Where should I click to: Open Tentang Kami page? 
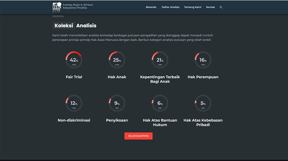click(193, 7)
